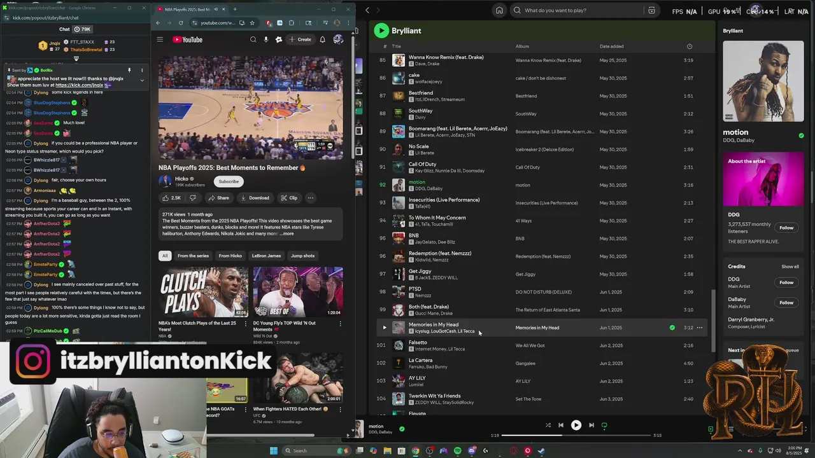This screenshot has height=458, width=815.
Task: Expand video description with ...more
Action: click(x=287, y=233)
